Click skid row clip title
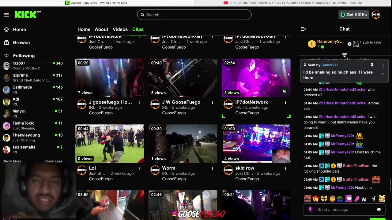This screenshot has height=220, width=392. 245,168
